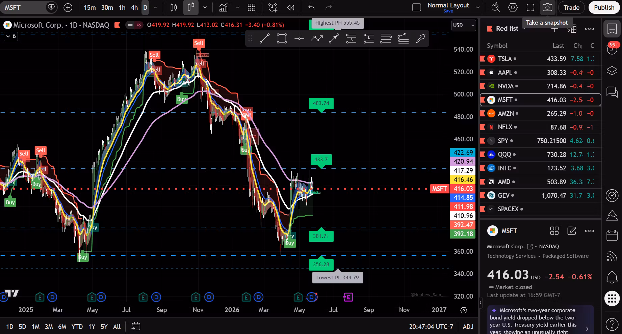Open the Normal Layout dropdown chevron
This screenshot has width=622, height=334.
[x=477, y=7]
